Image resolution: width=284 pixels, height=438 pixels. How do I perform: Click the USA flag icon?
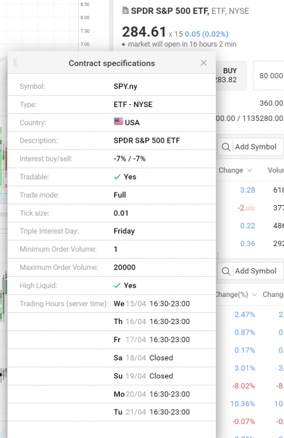(x=118, y=121)
